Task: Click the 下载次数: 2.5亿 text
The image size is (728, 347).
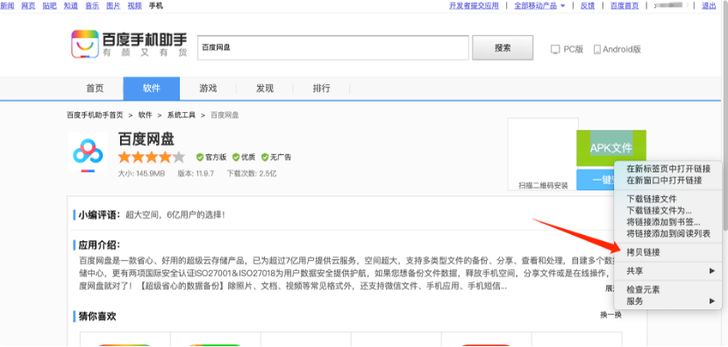Action: pyautogui.click(x=252, y=174)
